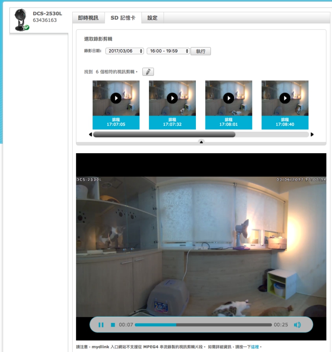The height and width of the screenshot is (352, 332).
Task: Stop the video playback
Action: [113, 325]
